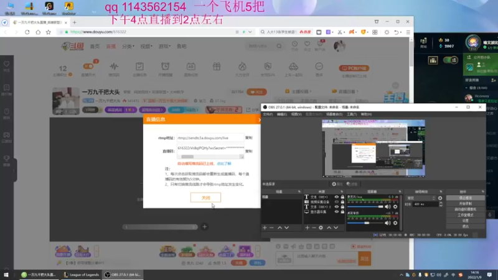Go to the browser home page icon
Image resolution: width=498 pixels, height=280 pixels.
point(38,32)
